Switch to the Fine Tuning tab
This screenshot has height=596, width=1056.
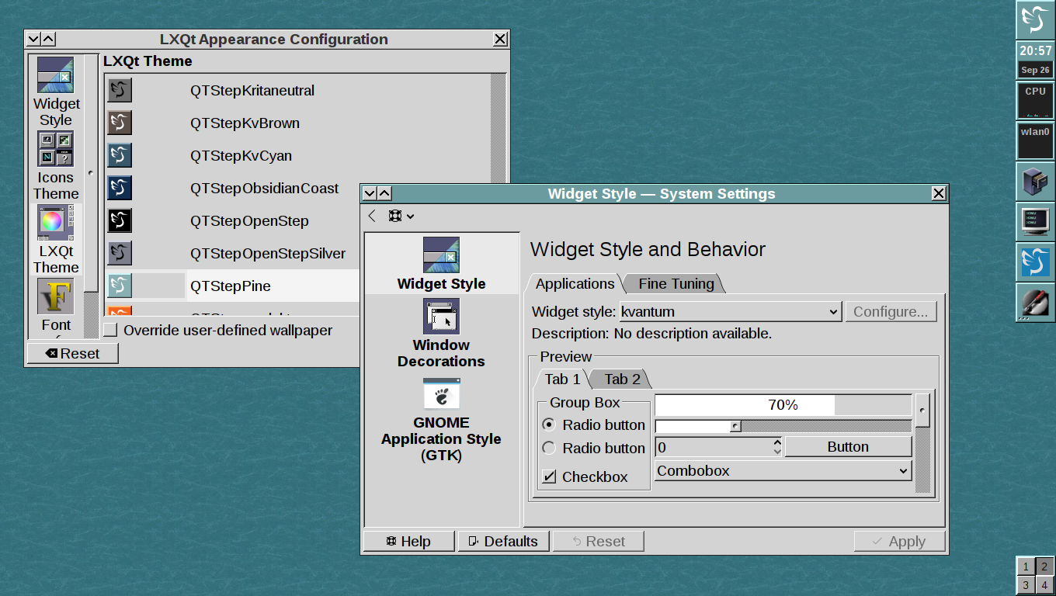click(x=676, y=283)
